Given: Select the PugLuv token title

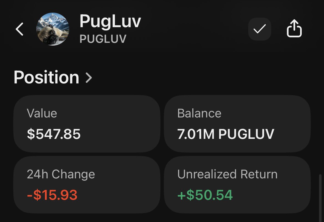Looking at the screenshot, I should [x=110, y=22].
